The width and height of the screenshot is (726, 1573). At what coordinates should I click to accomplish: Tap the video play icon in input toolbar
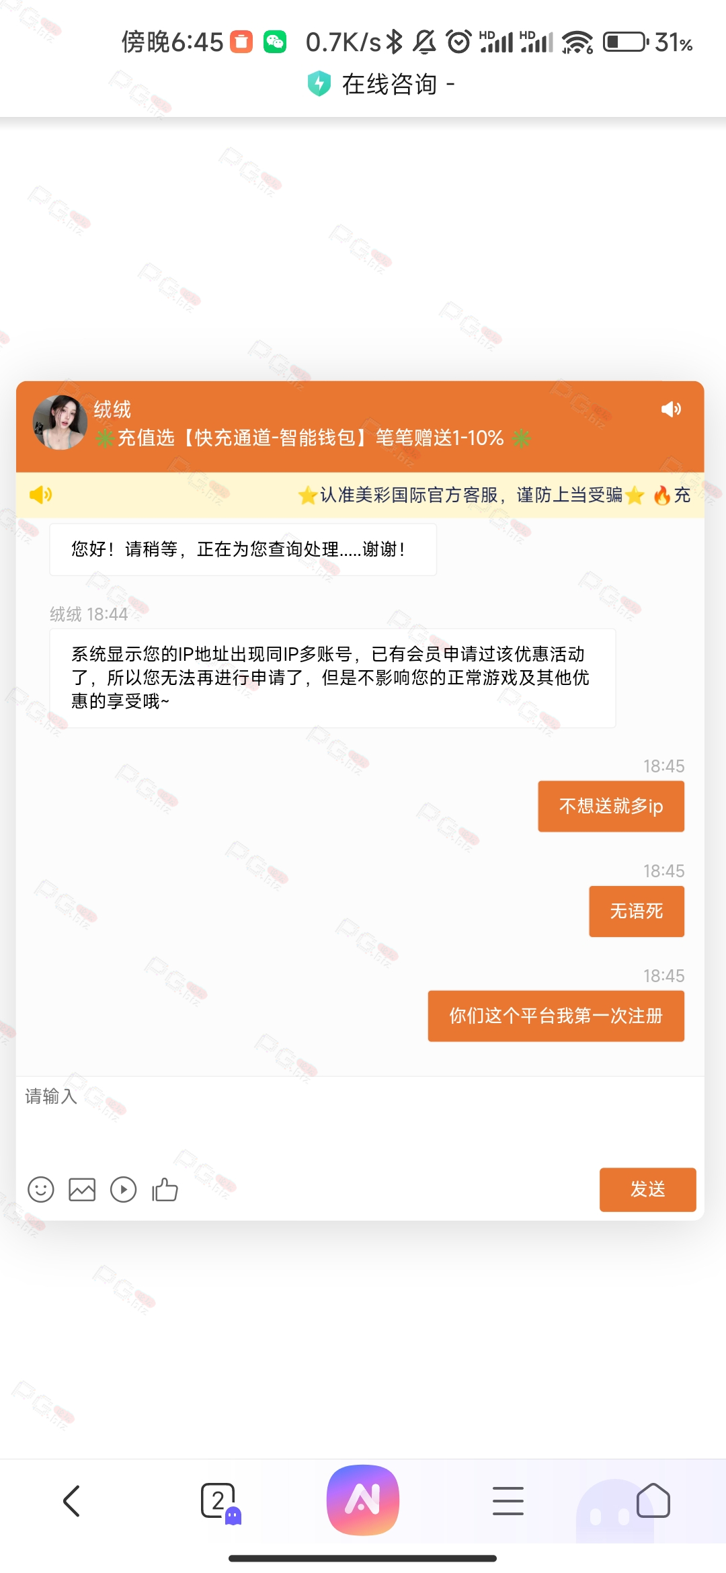tap(123, 1189)
